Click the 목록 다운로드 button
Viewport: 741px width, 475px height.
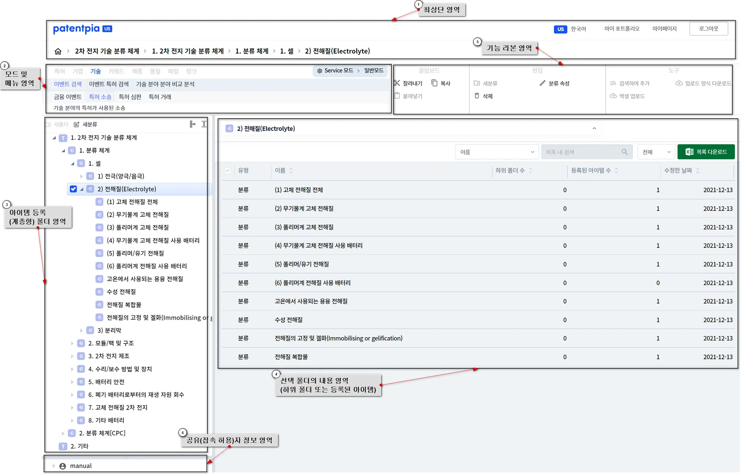706,152
